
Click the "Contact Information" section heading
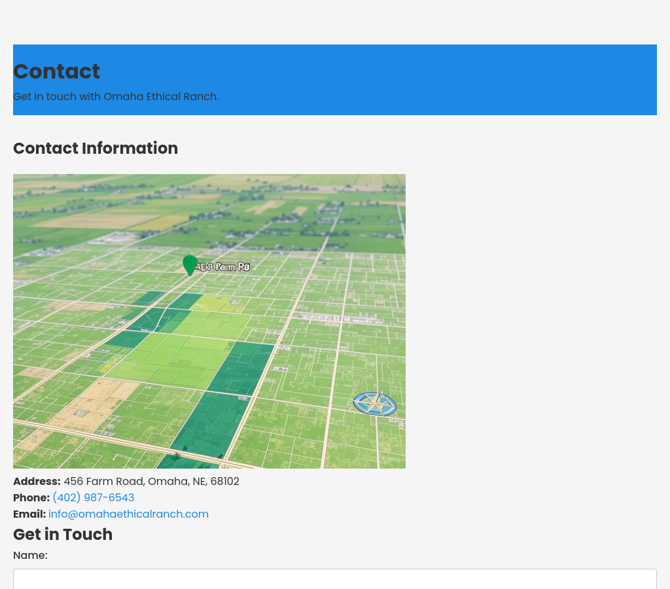coord(96,149)
